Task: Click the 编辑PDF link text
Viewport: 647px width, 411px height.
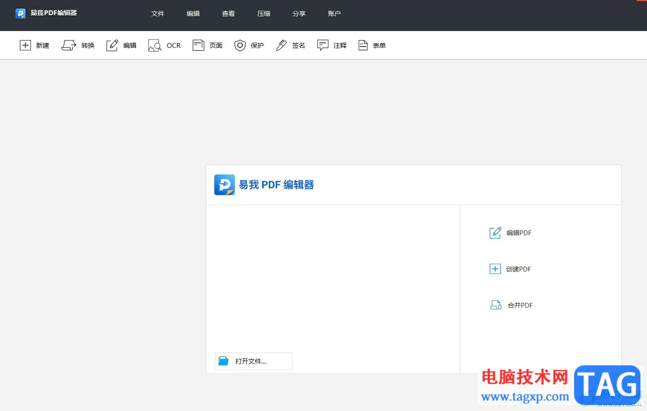Action: [519, 233]
